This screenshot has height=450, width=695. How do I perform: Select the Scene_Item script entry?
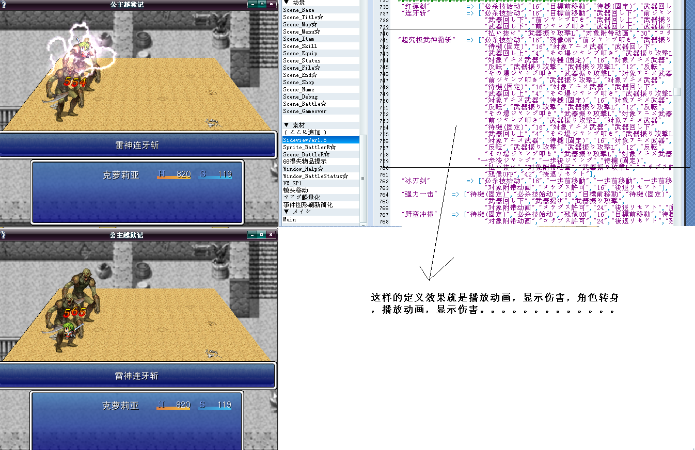coord(321,39)
